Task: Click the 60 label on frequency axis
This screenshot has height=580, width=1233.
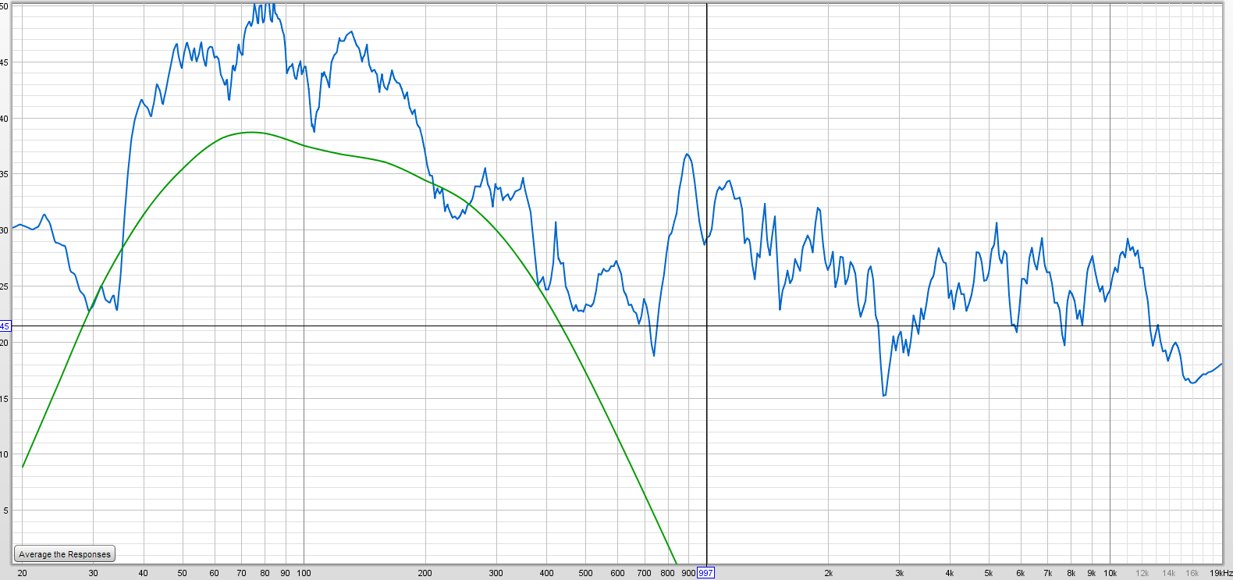Action: pos(214,573)
